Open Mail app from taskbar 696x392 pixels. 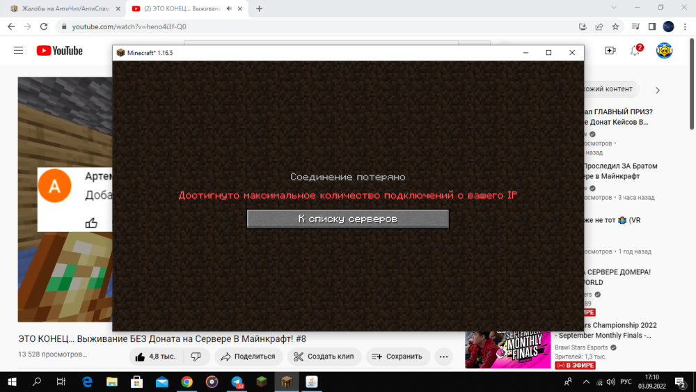[x=162, y=382]
